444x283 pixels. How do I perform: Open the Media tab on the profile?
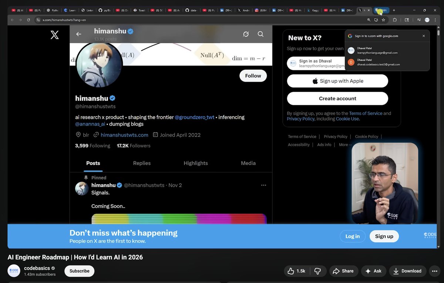pos(248,163)
